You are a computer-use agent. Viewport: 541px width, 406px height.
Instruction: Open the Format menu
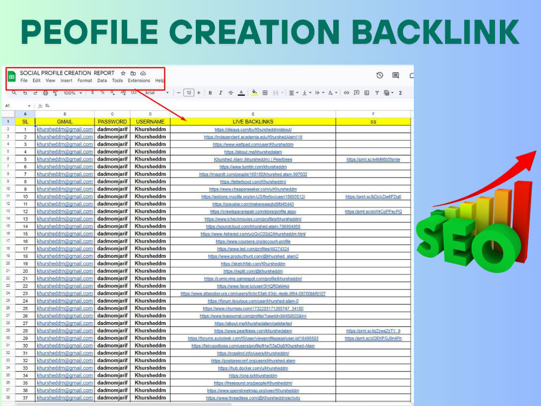pos(85,81)
